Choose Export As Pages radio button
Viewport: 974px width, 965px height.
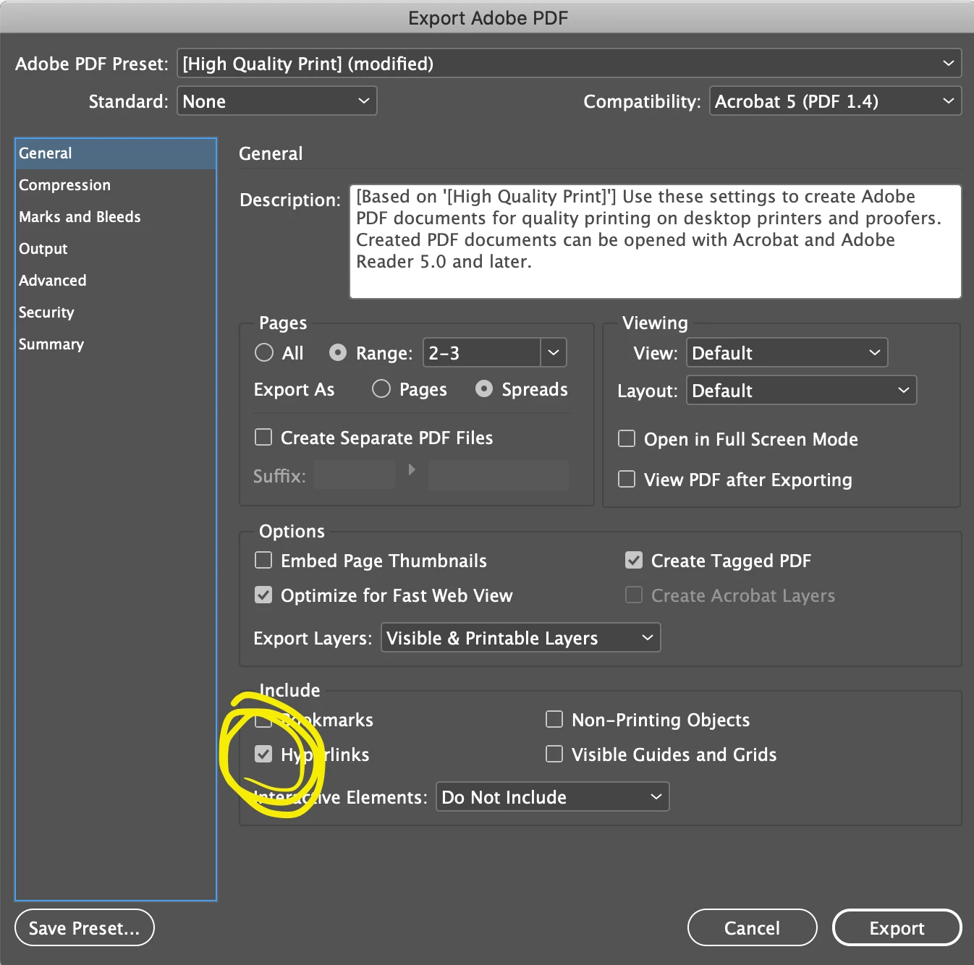coord(381,389)
